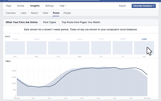The width and height of the screenshot is (161, 101).
Task: Open the People insights section
Action: (x=67, y=13)
